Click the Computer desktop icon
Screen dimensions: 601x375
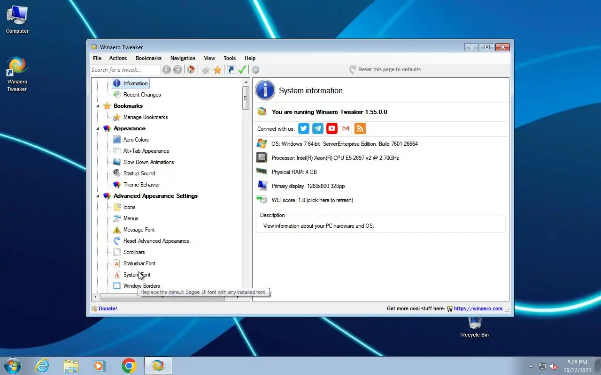pyautogui.click(x=17, y=20)
